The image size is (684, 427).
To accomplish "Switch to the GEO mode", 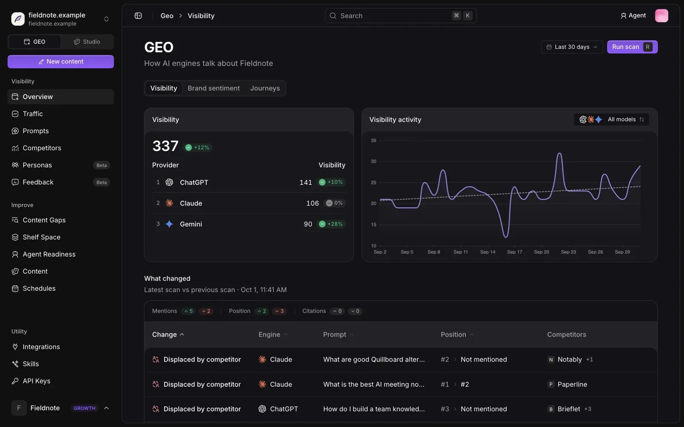I will pyautogui.click(x=35, y=42).
